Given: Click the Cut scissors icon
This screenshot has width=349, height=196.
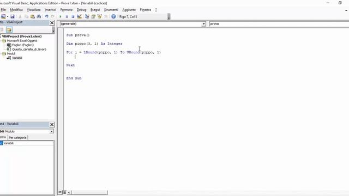Looking at the screenshot, I should tap(20, 17).
